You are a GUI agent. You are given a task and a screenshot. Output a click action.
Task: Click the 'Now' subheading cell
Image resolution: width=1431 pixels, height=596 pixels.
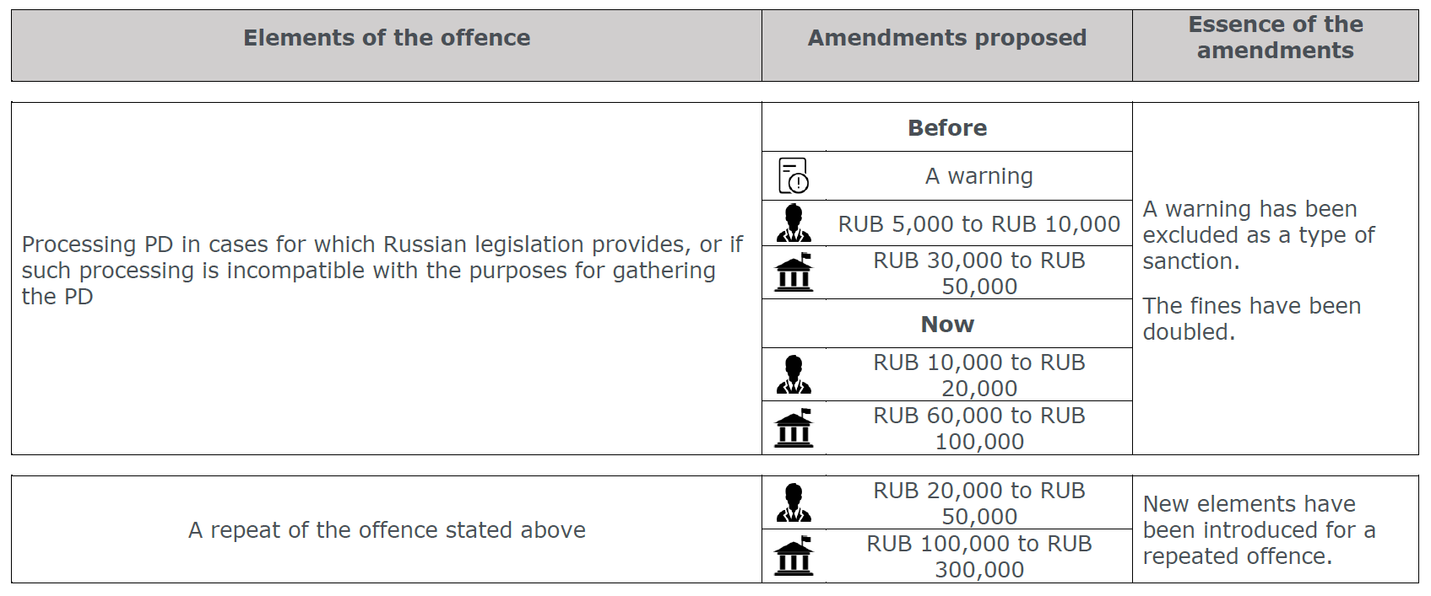946,324
